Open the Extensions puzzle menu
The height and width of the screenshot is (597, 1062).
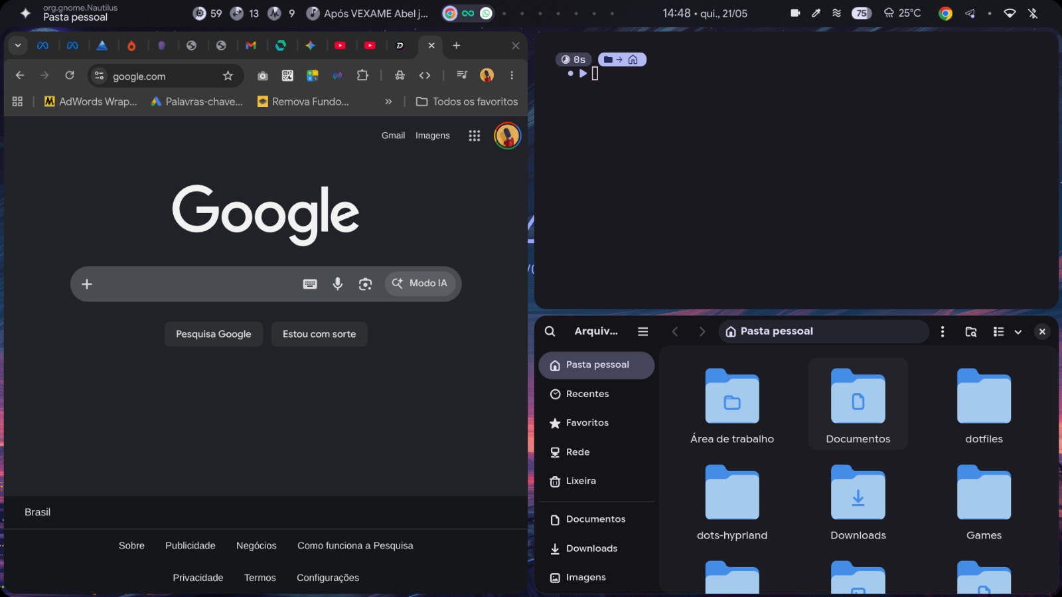(x=362, y=76)
